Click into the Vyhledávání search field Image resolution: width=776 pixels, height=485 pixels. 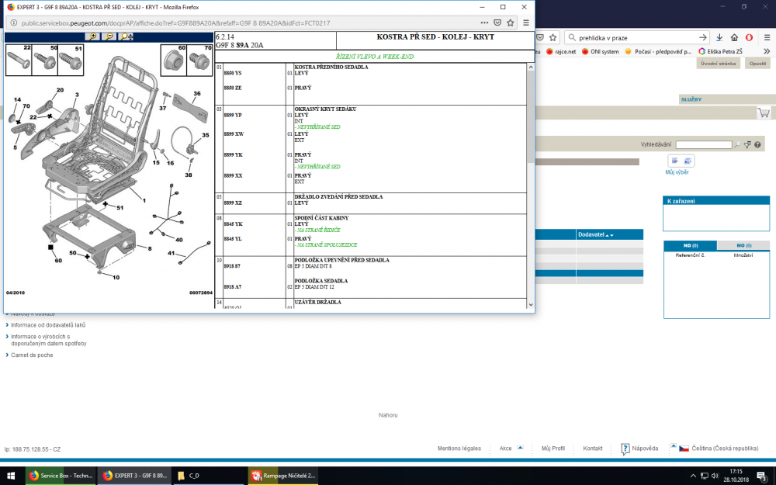point(703,144)
